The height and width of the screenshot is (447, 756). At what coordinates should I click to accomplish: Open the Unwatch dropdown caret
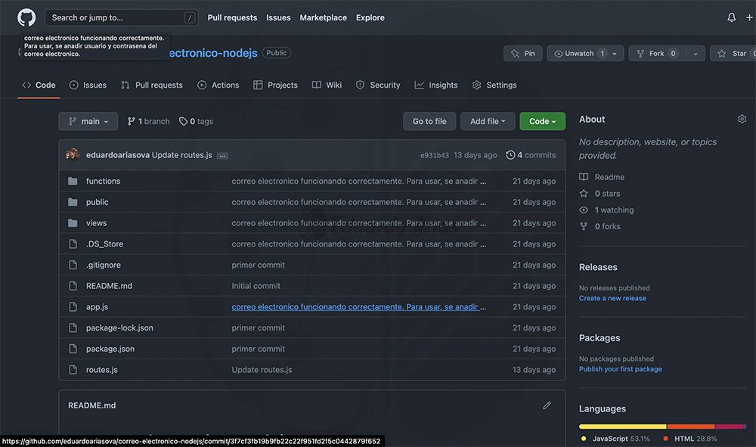click(615, 54)
